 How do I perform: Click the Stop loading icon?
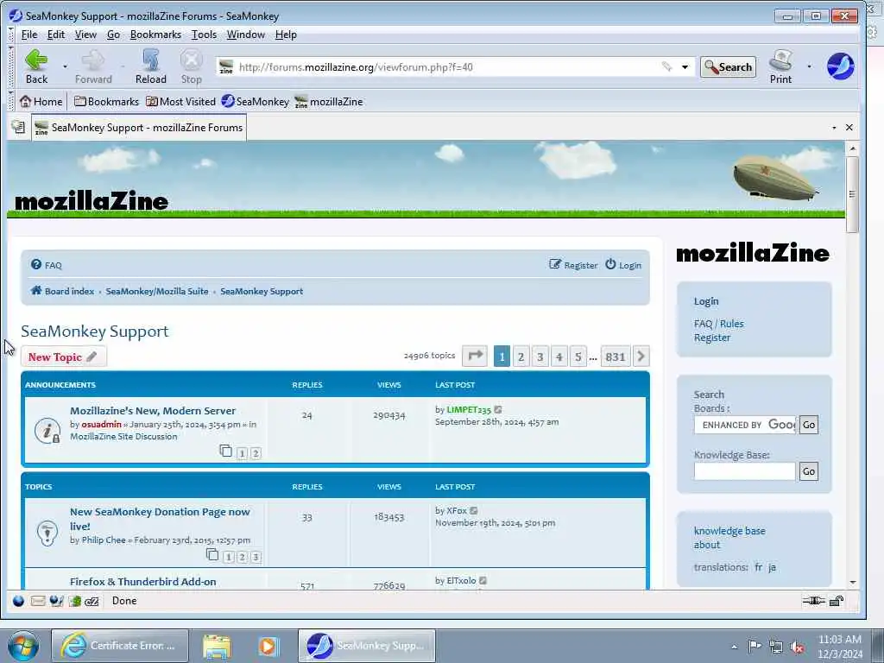[191, 66]
